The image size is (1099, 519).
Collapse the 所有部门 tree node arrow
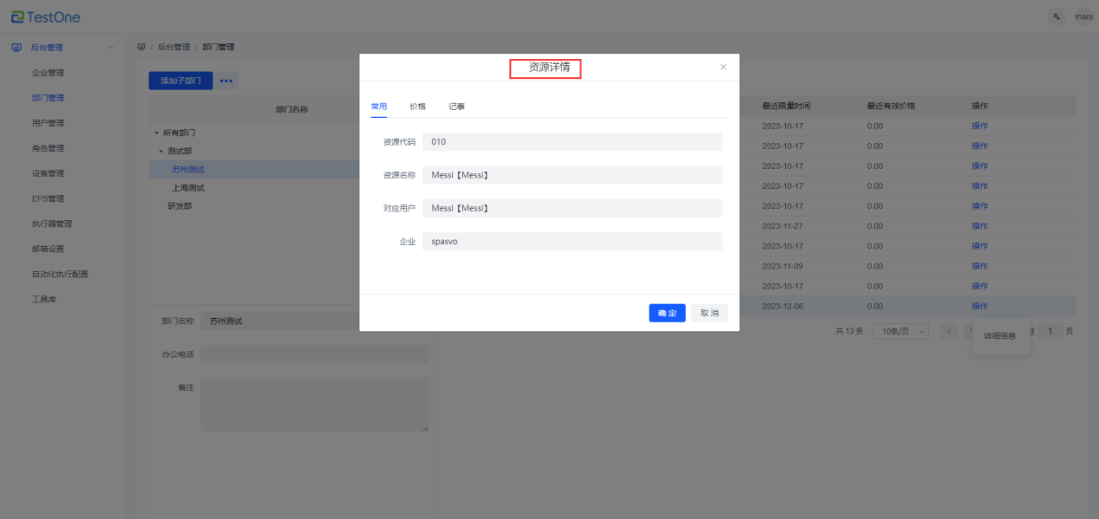pos(157,133)
